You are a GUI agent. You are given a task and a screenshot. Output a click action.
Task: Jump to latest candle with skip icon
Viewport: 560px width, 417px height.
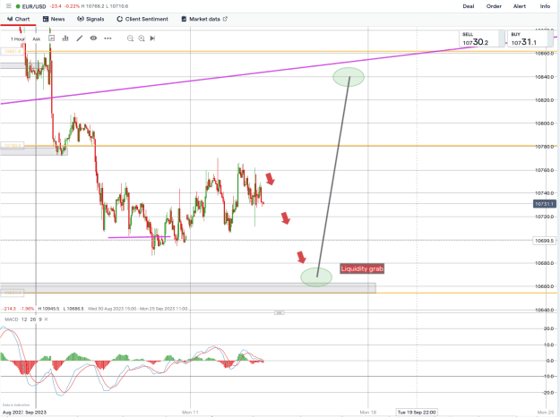click(x=152, y=38)
